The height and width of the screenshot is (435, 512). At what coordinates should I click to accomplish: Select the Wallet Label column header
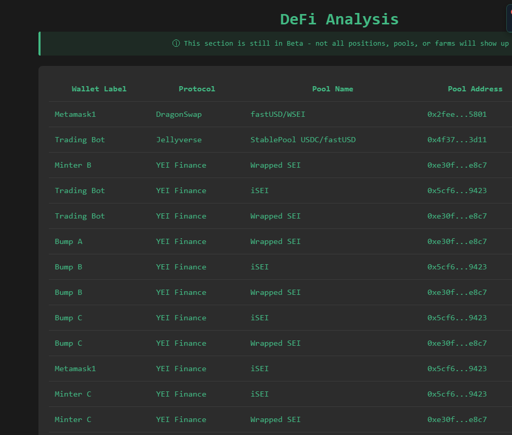[x=99, y=89]
